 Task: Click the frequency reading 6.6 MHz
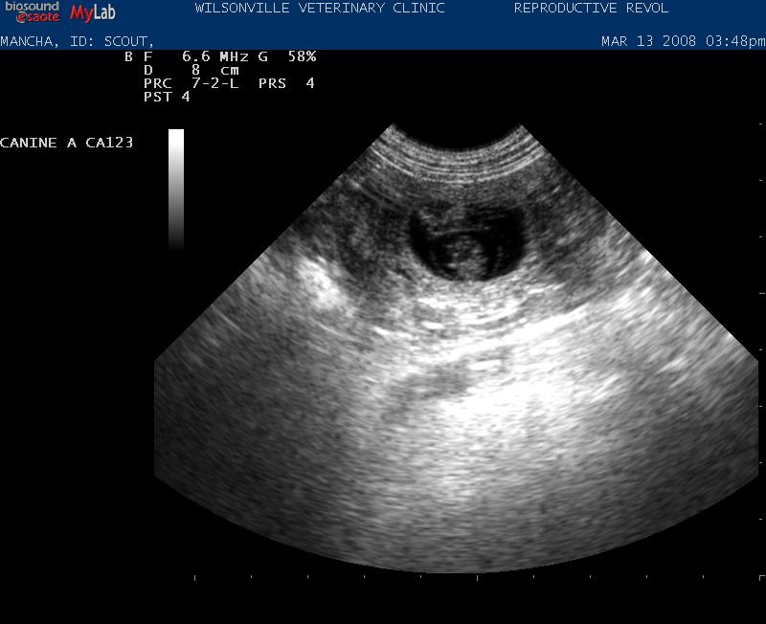click(214, 56)
